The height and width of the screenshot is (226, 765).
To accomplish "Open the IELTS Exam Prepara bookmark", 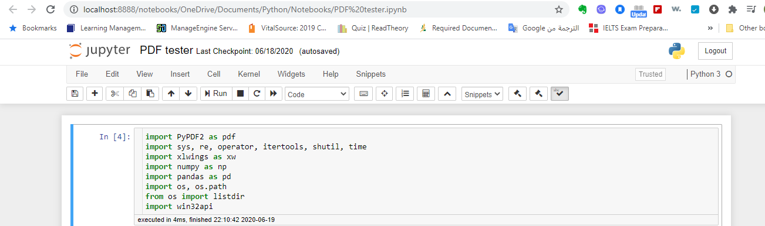I will click(629, 28).
